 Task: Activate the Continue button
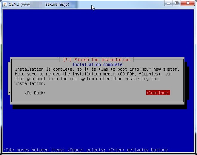pyautogui.click(x=158, y=93)
